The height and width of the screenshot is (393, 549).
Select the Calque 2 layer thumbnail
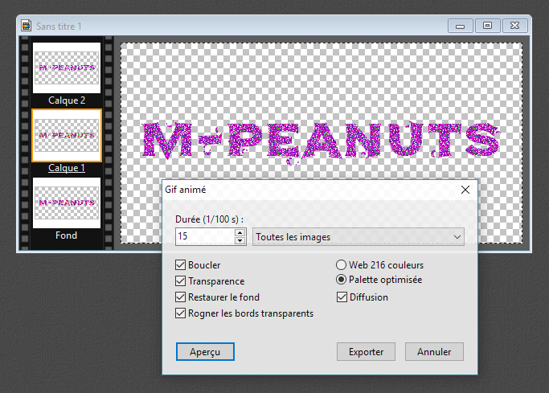coord(67,68)
